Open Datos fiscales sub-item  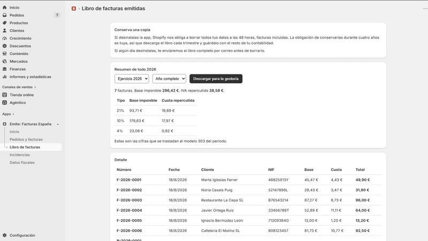(22, 162)
